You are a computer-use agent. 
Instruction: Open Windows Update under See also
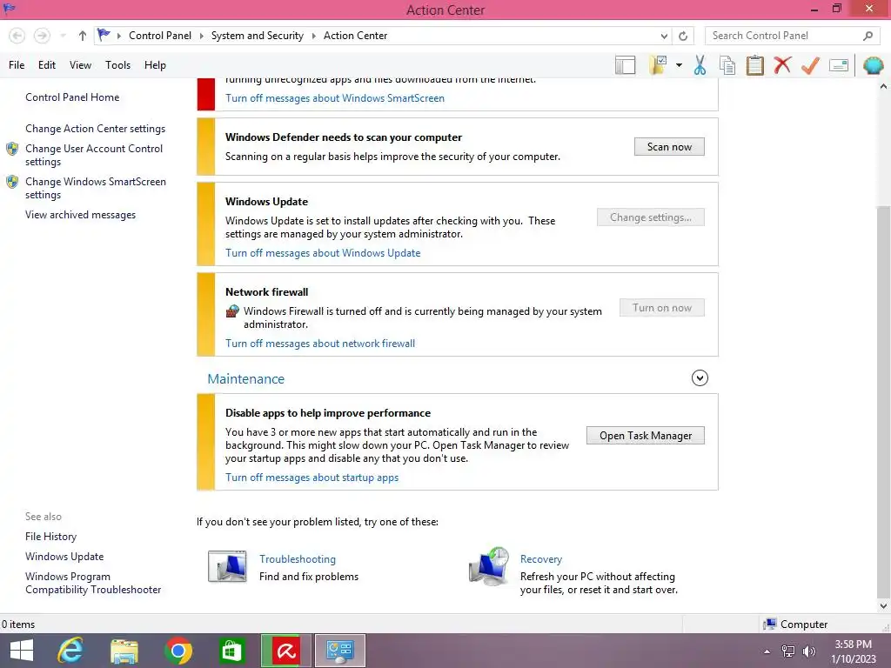pos(64,557)
